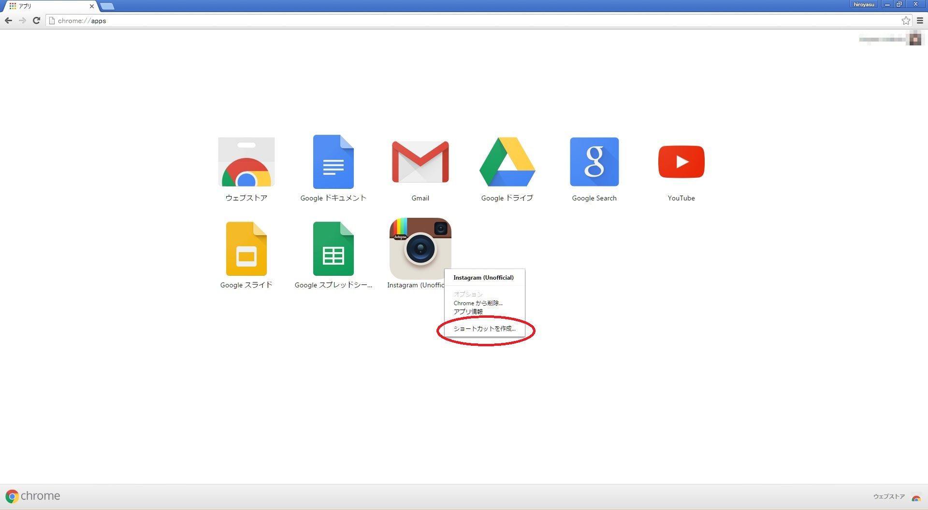Launch the YouTube app icon

[681, 162]
